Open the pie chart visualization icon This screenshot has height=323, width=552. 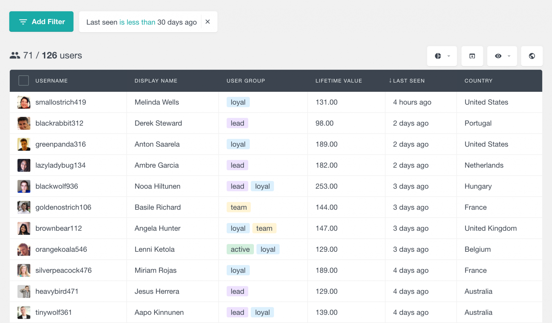pyautogui.click(x=438, y=56)
